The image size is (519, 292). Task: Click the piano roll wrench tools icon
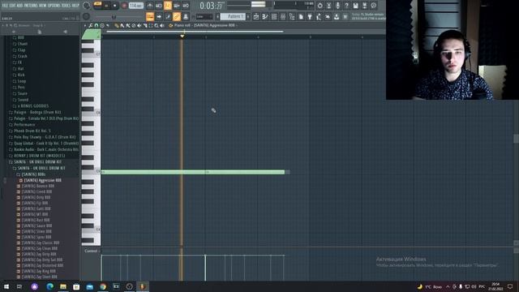[x=90, y=25]
